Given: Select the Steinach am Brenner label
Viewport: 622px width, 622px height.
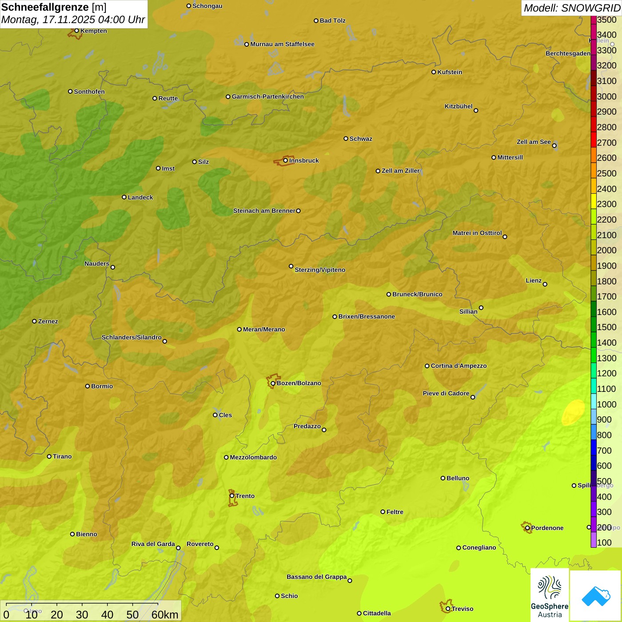Looking at the screenshot, I should click(264, 211).
